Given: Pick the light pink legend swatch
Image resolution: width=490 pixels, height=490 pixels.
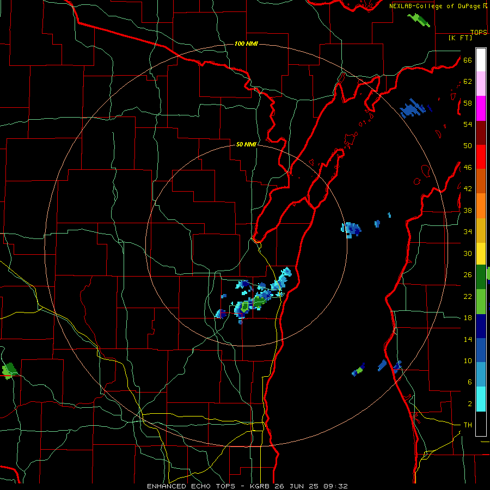Looking at the screenshot, I should coord(481,83).
